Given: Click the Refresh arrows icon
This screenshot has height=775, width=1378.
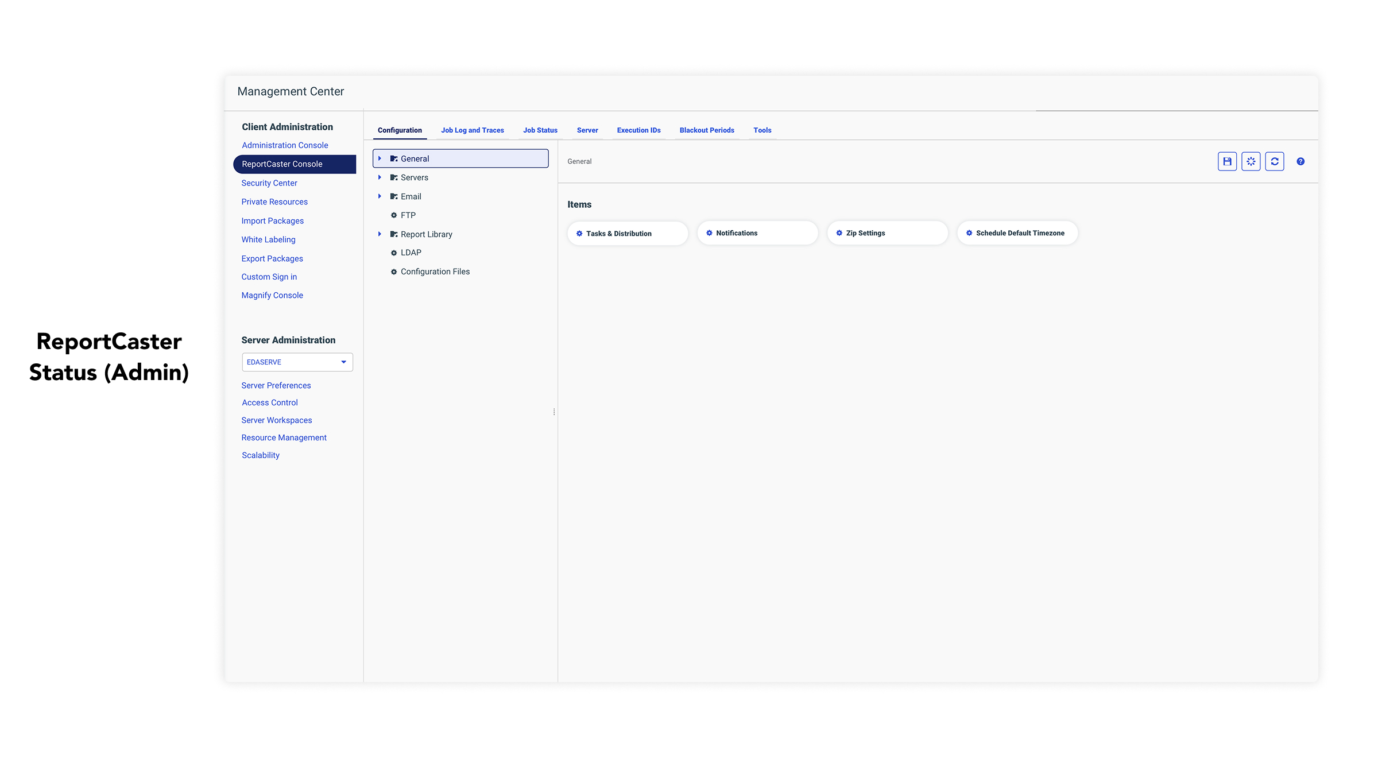Looking at the screenshot, I should (1274, 161).
